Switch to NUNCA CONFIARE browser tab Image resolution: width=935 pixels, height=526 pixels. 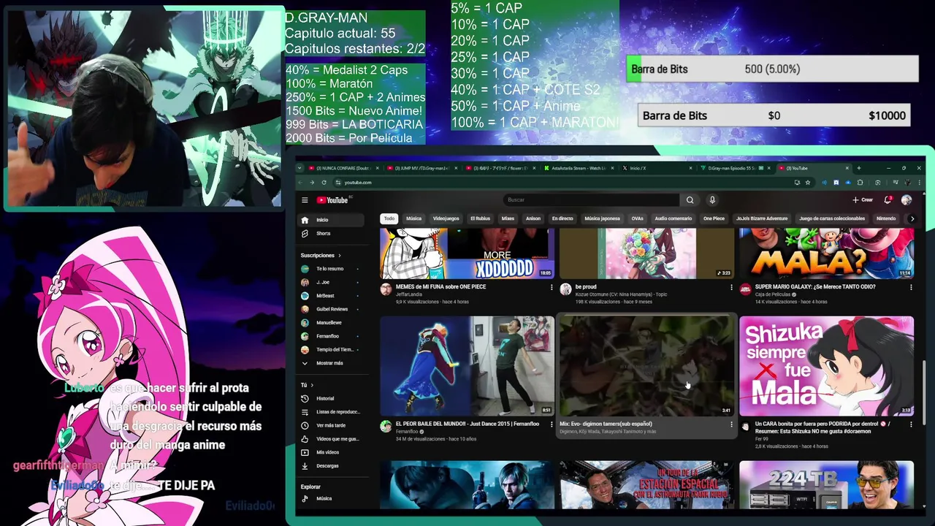click(x=343, y=168)
